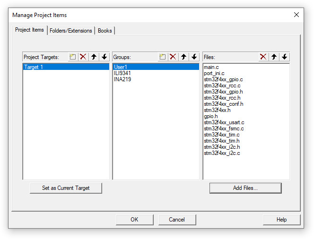Screen dimensions: 314x239
Task: Move selected group up
Action: coord(183,57)
